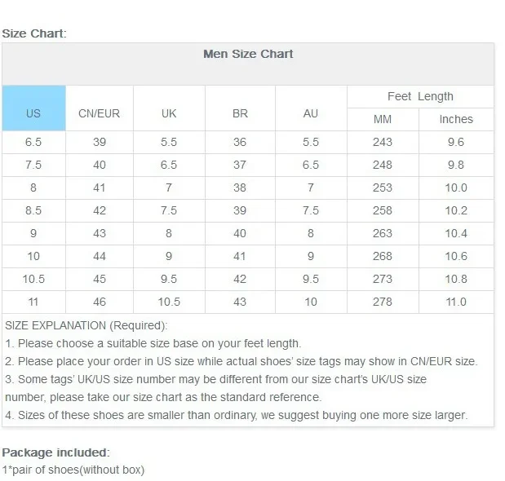Click the UK 10.5 size cell
Viewport: 505px width, 481px height.
(x=169, y=302)
